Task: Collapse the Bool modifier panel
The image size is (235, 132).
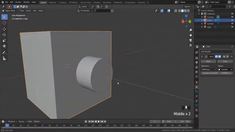Action: 202,56
